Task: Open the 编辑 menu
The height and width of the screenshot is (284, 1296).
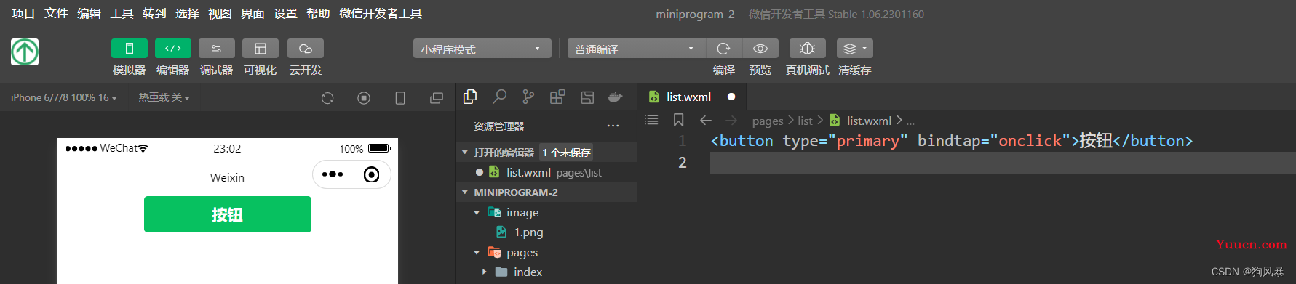Action: [x=89, y=14]
